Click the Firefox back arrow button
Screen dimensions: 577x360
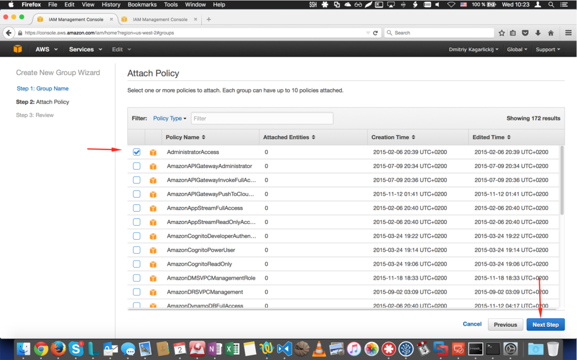click(9, 33)
